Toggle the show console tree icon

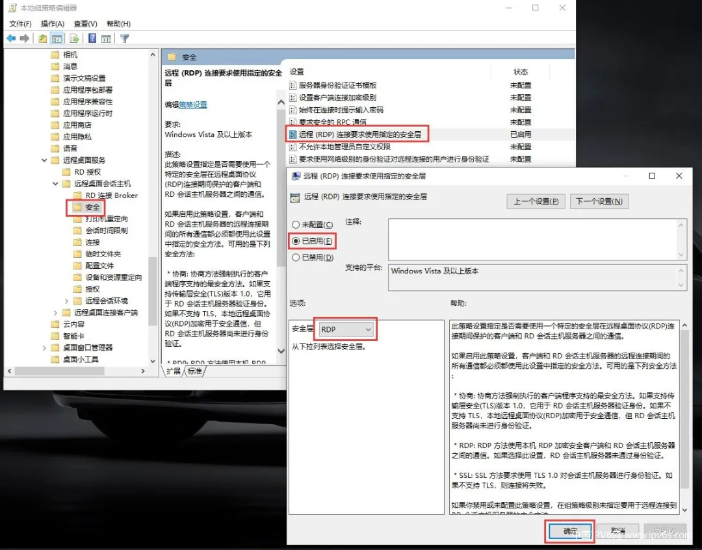(x=57, y=38)
